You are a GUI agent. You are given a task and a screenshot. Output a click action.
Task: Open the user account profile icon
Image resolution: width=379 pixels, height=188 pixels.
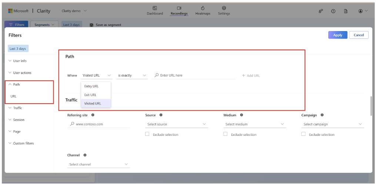pyautogui.click(x=360, y=11)
